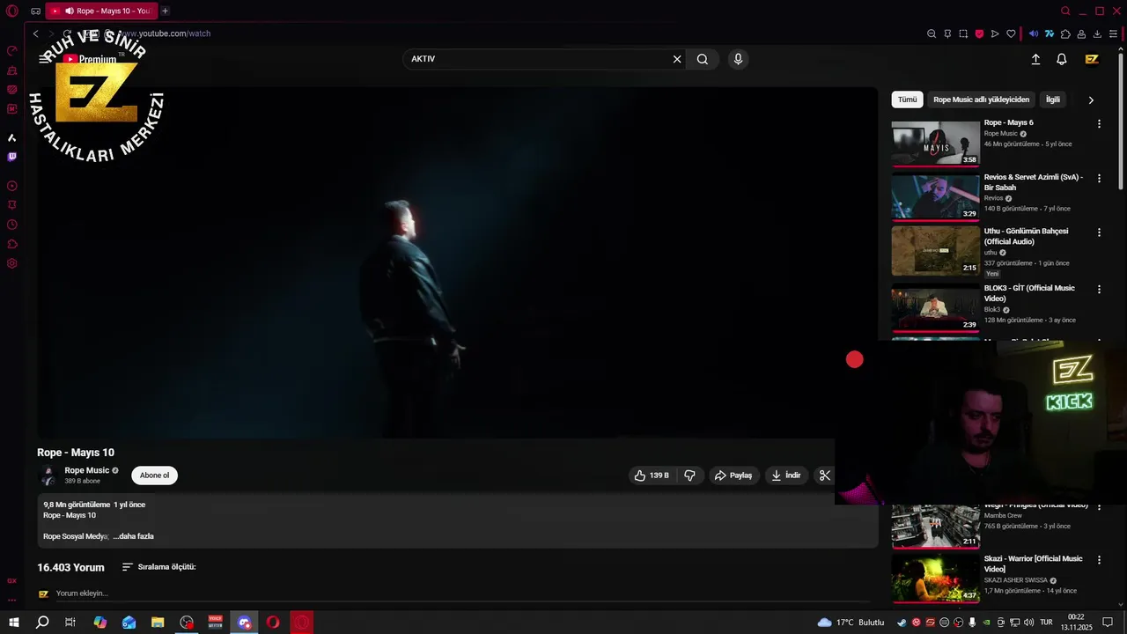Open the Windows Start menu
This screenshot has height=634, width=1127.
(14, 623)
